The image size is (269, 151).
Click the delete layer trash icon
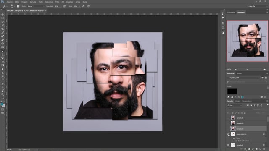[x=264, y=149]
